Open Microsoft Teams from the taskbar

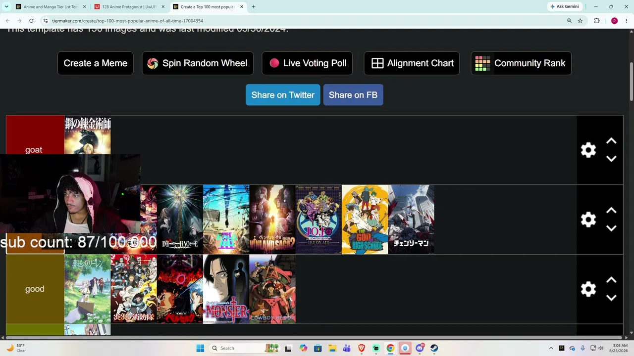[x=347, y=348]
